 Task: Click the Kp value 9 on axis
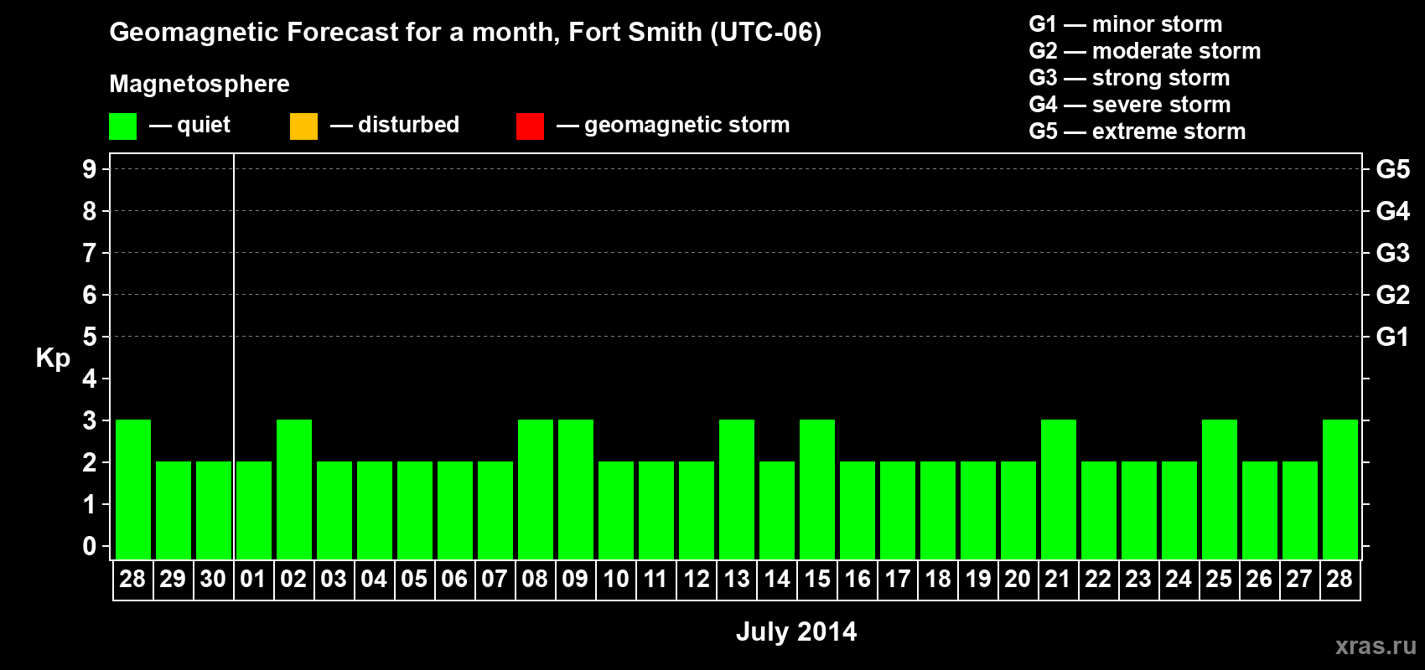point(90,169)
